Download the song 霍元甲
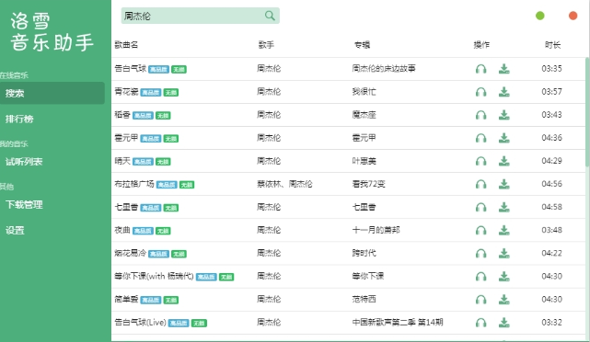The image size is (590, 342). point(504,138)
